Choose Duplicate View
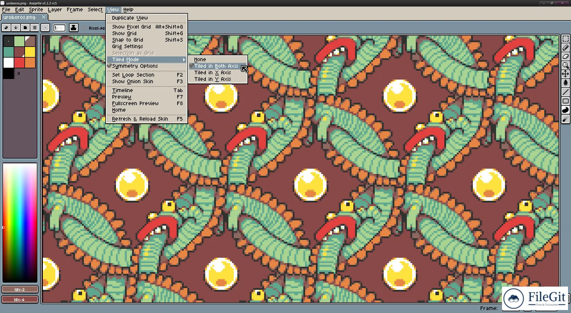This screenshot has height=313, width=571. coord(147,18)
